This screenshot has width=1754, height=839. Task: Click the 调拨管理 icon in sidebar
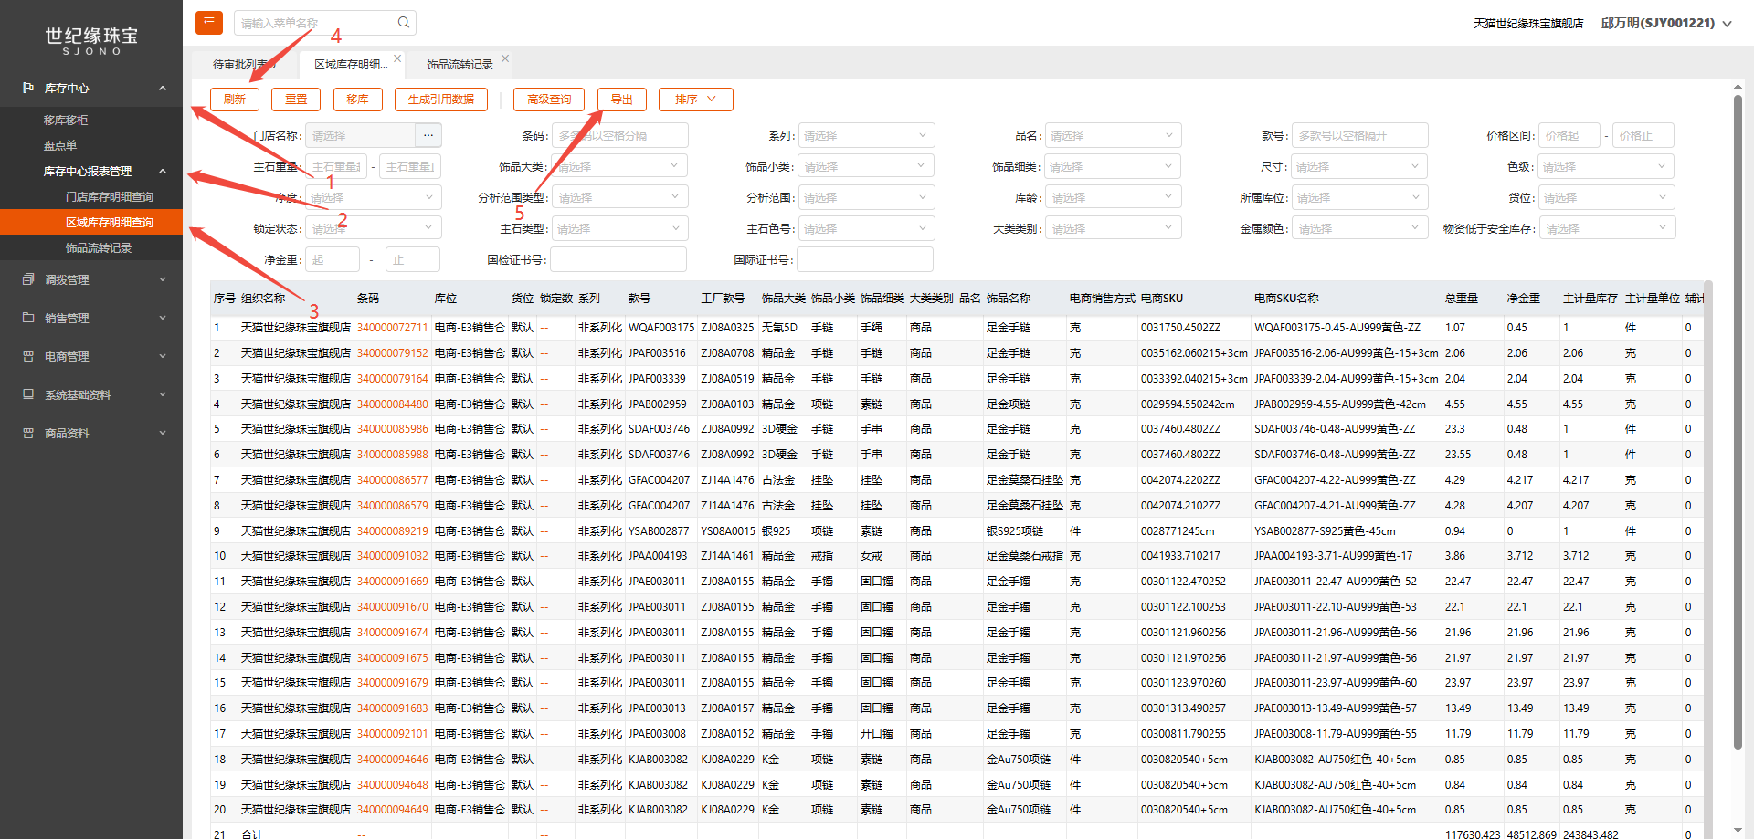[28, 279]
